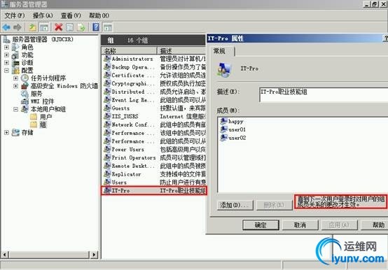This screenshot has width=388, height=270.
Task: Click left arrow of tree horizontal scrollbar
Action: 5,255
